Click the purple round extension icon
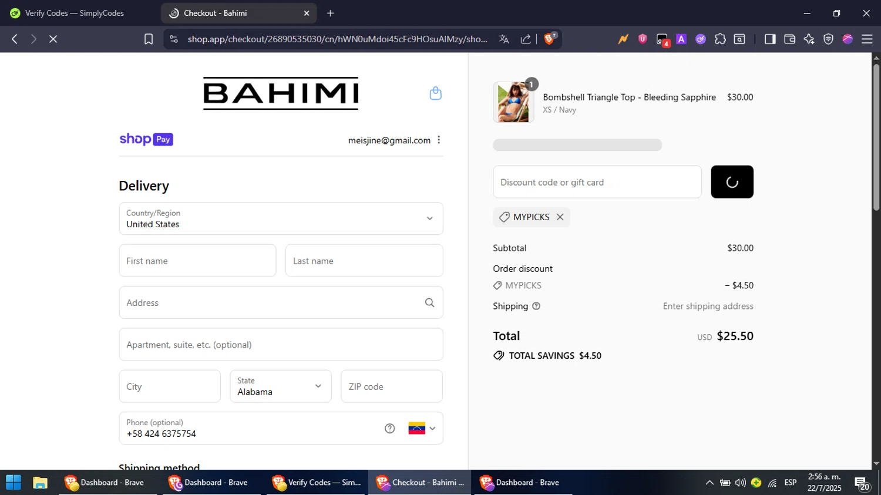This screenshot has width=881, height=495. pos(701,39)
